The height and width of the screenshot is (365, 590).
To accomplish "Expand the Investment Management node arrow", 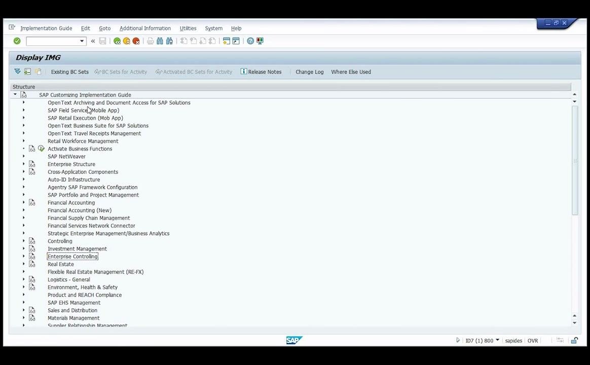I will (x=23, y=248).
